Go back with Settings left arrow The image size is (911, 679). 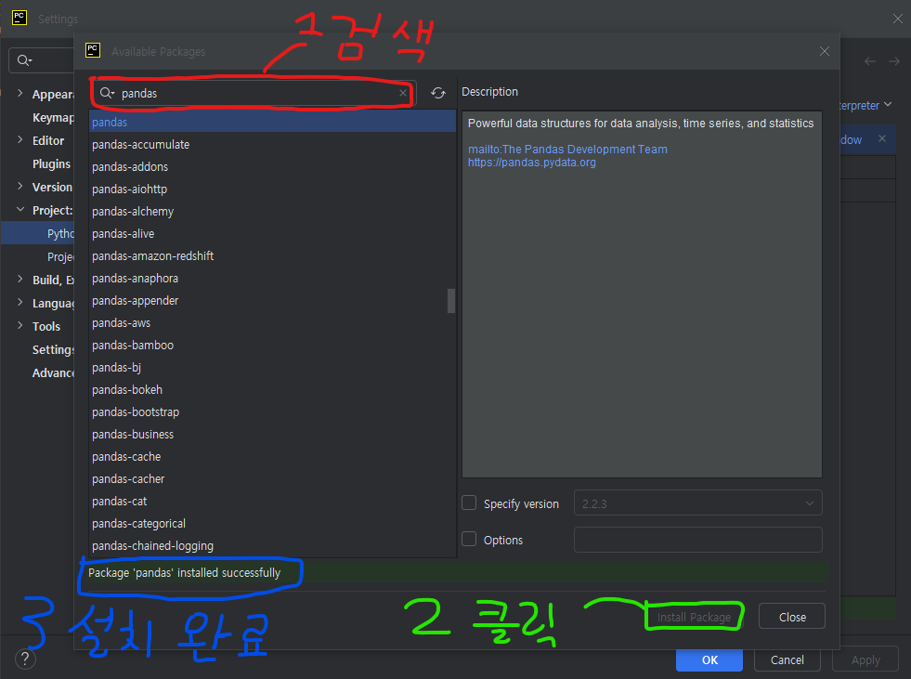click(x=870, y=61)
